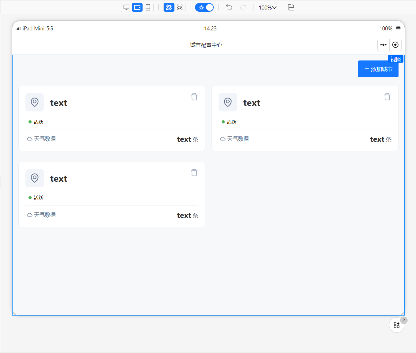The image size is (416, 353).
Task: Switch to mobile phone preview
Action: tap(148, 7)
